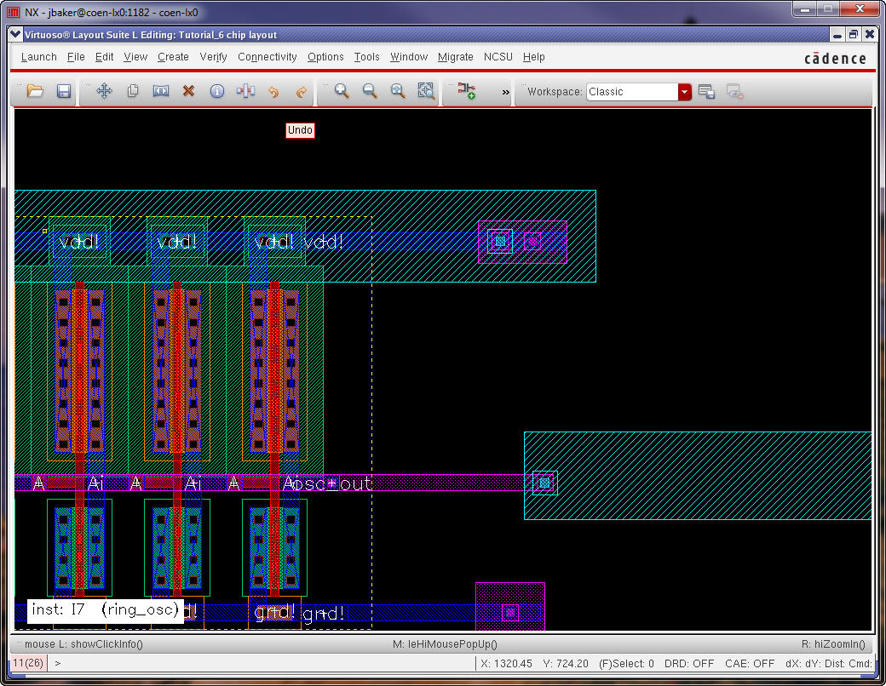Click the Zoom Out magnifier icon
This screenshot has width=886, height=686.
coord(370,91)
